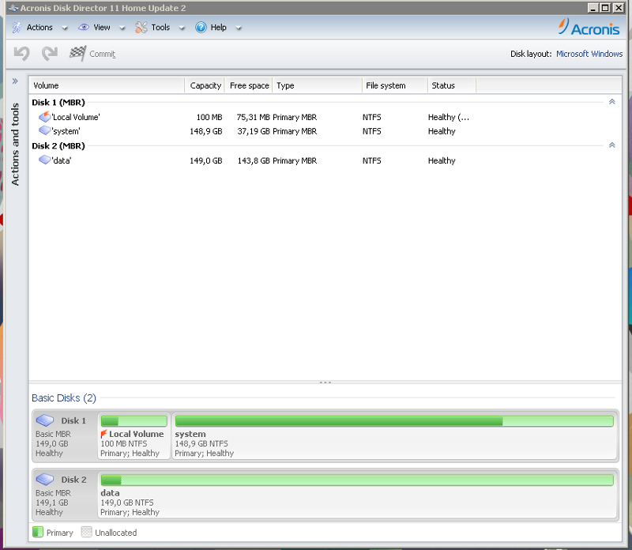
Task: Click the Microsoft Windows disk layout link
Action: click(x=589, y=54)
